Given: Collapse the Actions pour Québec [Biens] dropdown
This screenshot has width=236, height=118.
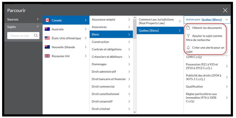Looking at the screenshot, I should (227, 20).
